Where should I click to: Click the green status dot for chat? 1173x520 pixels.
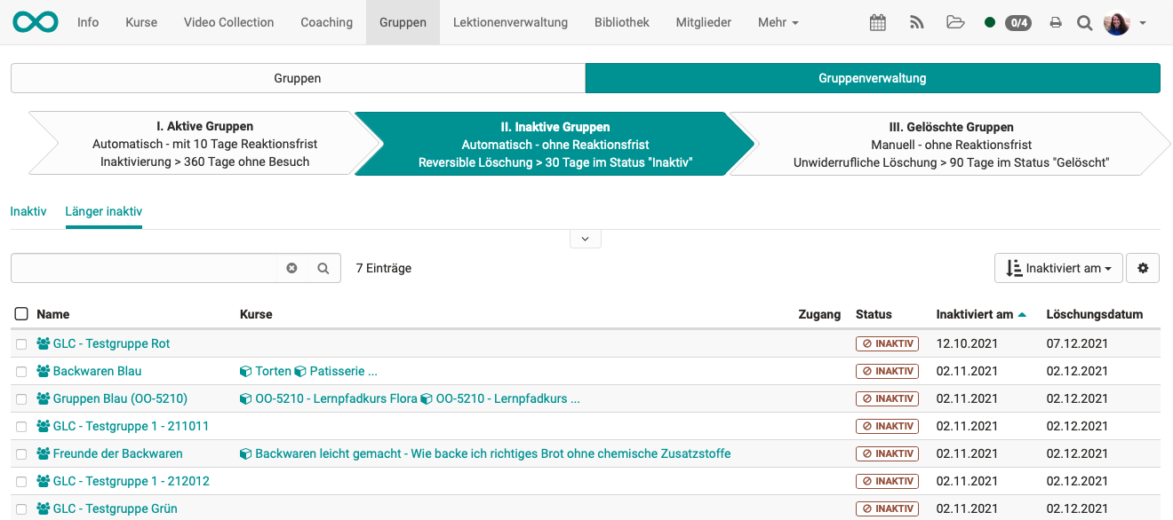pos(990,23)
